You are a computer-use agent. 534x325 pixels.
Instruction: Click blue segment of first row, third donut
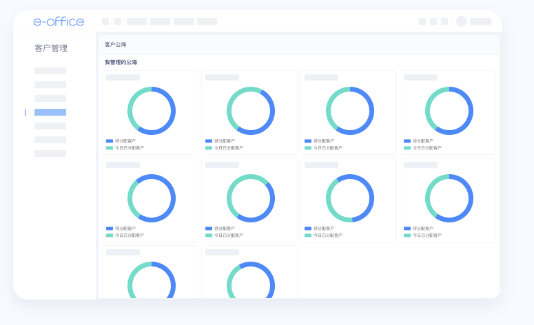click(x=370, y=110)
